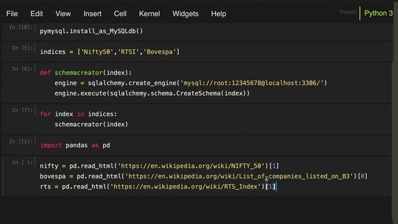398x224 pixels.
Task: Click the def schemacreator(index) line
Action: [x=86, y=73]
